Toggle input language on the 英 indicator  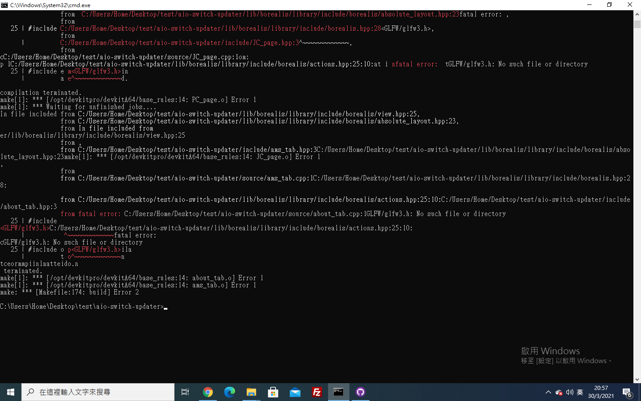tap(580, 392)
